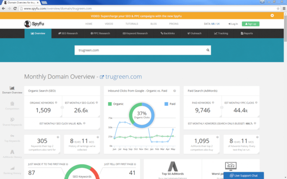Image resolution: width=287 pixels, height=179 pixels.
Task: Open the Tracking tab
Action: click(x=221, y=33)
